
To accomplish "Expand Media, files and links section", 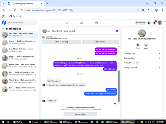I will (x=142, y=63).
